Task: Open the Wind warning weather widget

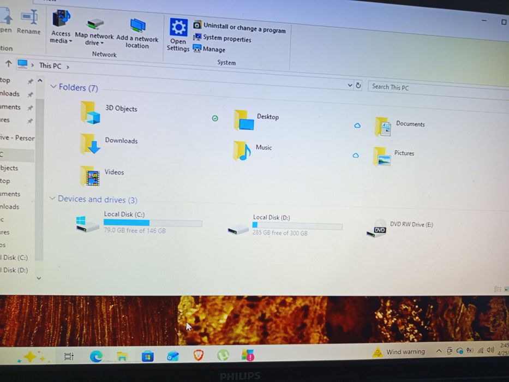Action: [399, 352]
